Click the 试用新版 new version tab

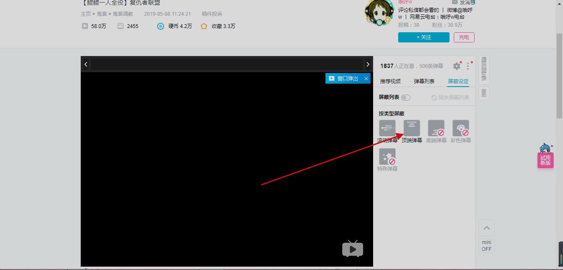click(x=545, y=159)
